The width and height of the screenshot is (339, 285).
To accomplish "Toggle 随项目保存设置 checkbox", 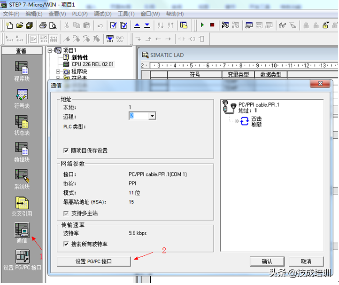I will 66,150.
